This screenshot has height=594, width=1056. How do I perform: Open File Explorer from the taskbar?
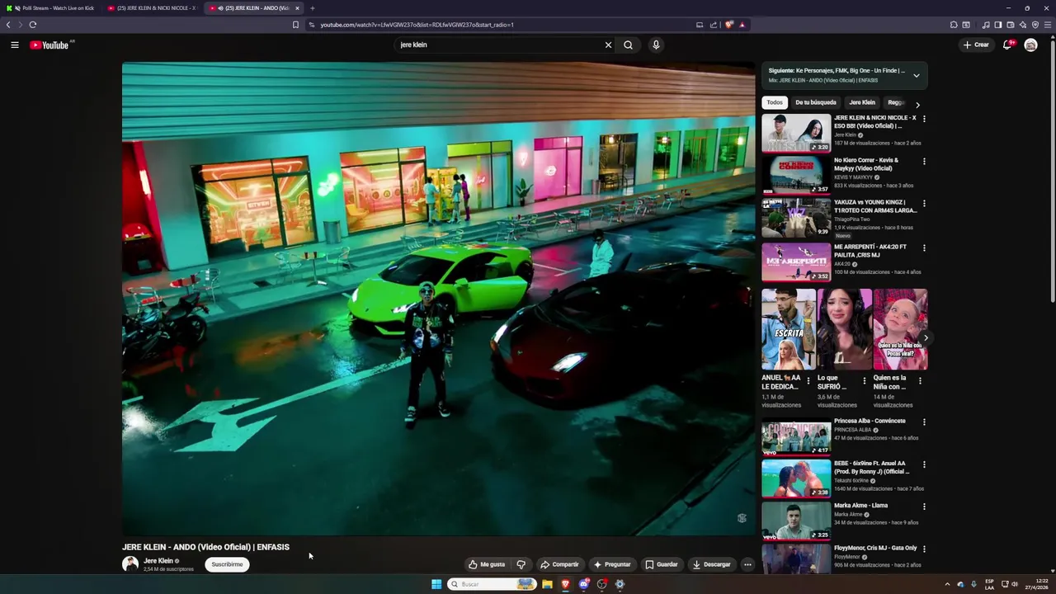[x=547, y=584]
